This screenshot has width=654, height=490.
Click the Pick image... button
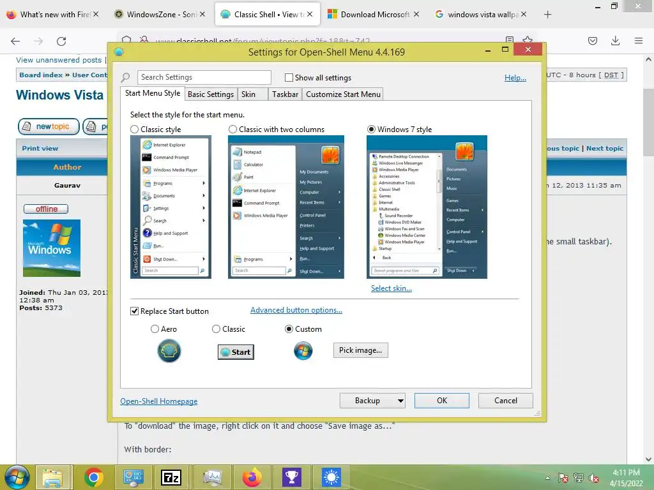pyautogui.click(x=360, y=350)
